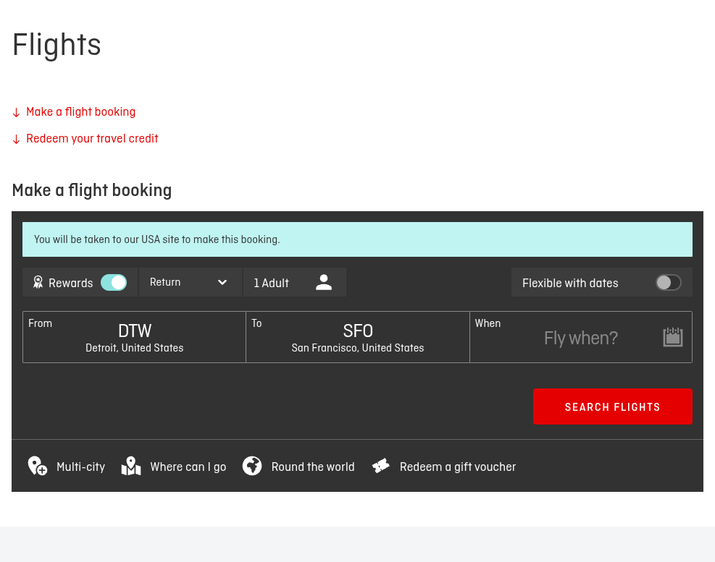Edit the To SFO San Francisco field
This screenshot has height=562, width=715.
click(x=358, y=337)
